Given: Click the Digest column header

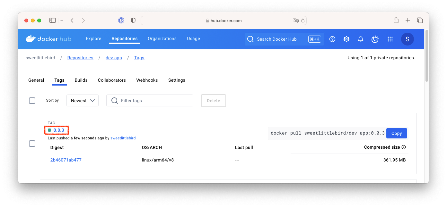Looking at the screenshot, I should coord(57,148).
